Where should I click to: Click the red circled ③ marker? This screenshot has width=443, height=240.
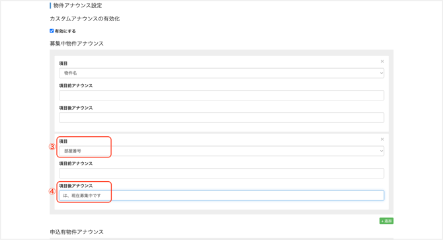point(52,147)
